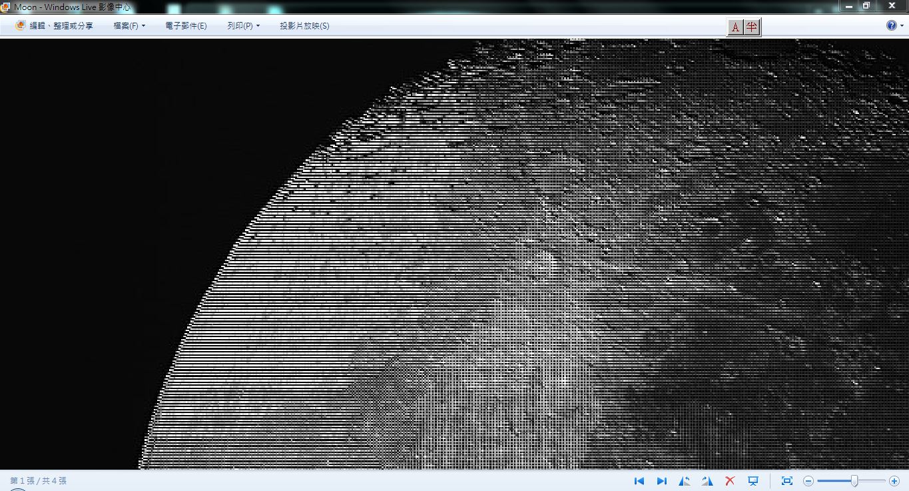Image resolution: width=909 pixels, height=491 pixels.
Task: Click the Moon photo in the viewer
Action: click(x=454, y=254)
